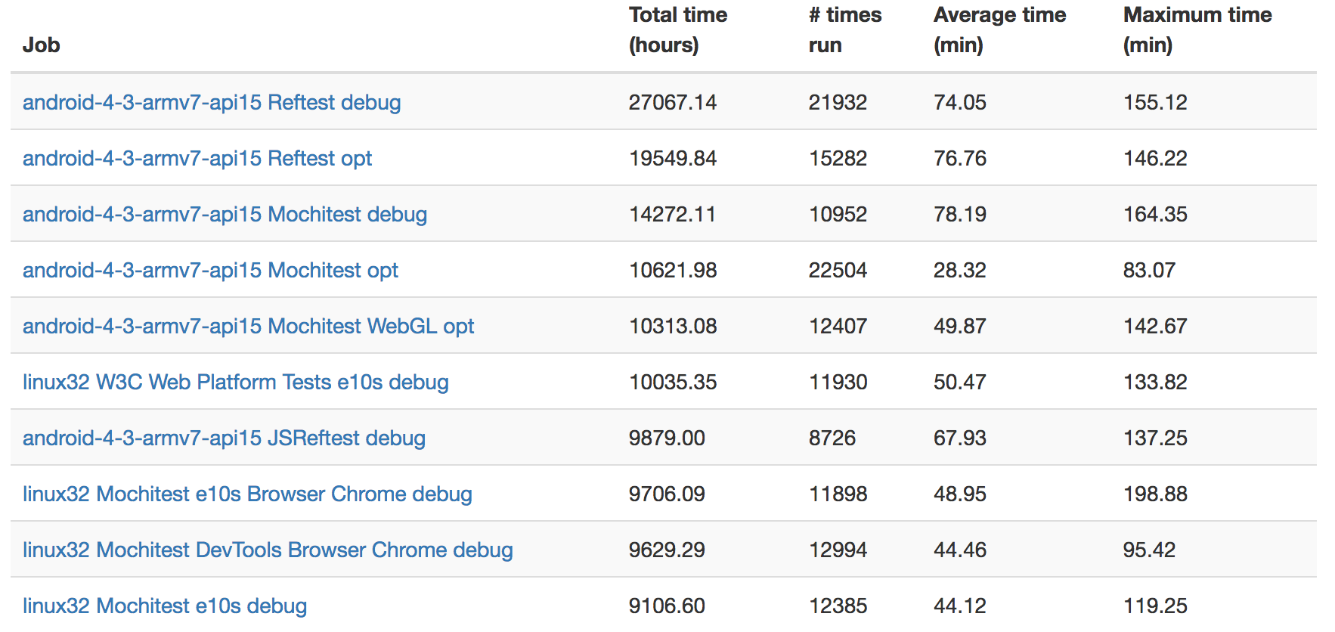
Task: Click the Job column header
Action: pos(42,45)
